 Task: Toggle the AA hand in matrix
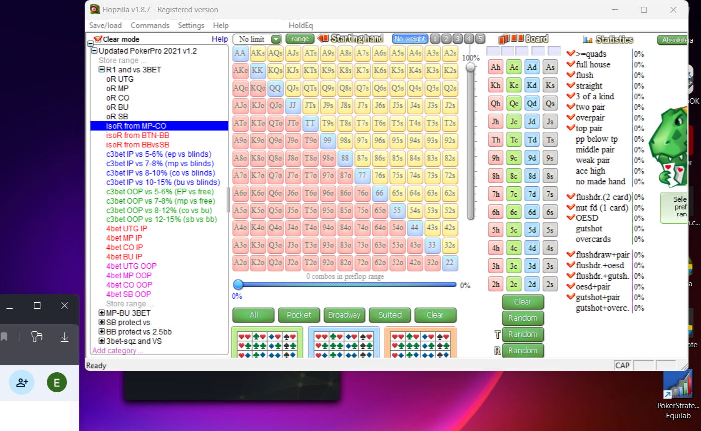(x=240, y=53)
